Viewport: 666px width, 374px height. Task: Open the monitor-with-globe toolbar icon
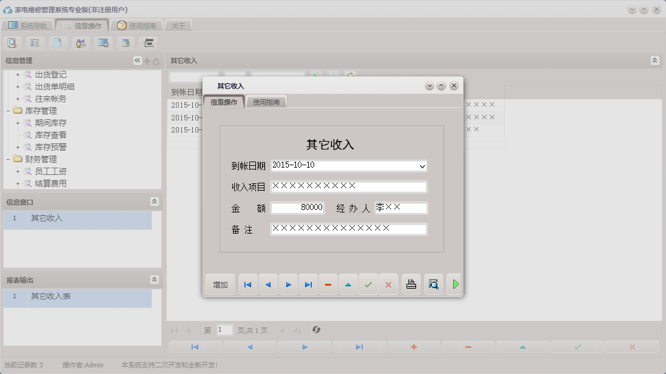103,43
